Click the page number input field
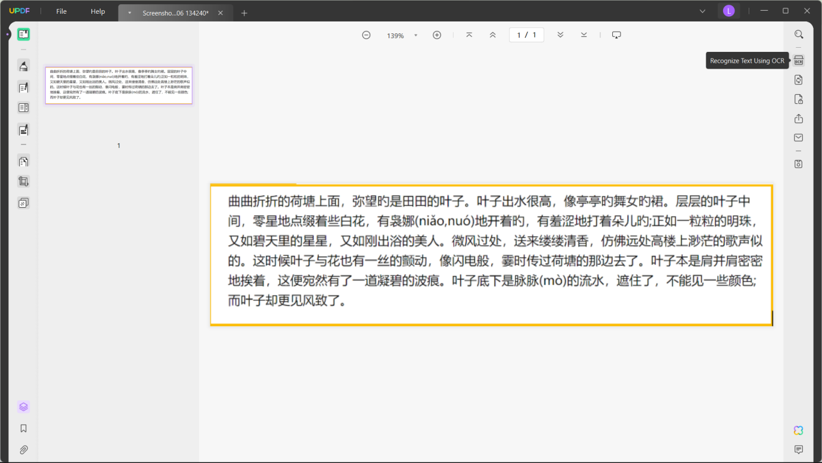Image resolution: width=822 pixels, height=463 pixels. point(526,35)
